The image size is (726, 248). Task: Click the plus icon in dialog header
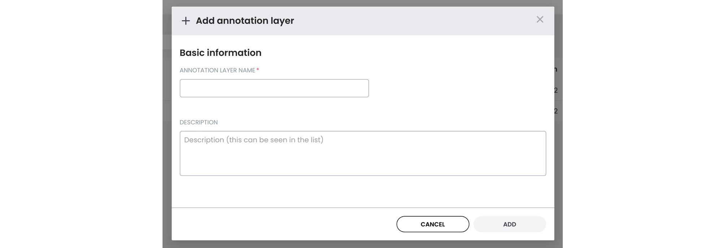click(x=186, y=21)
